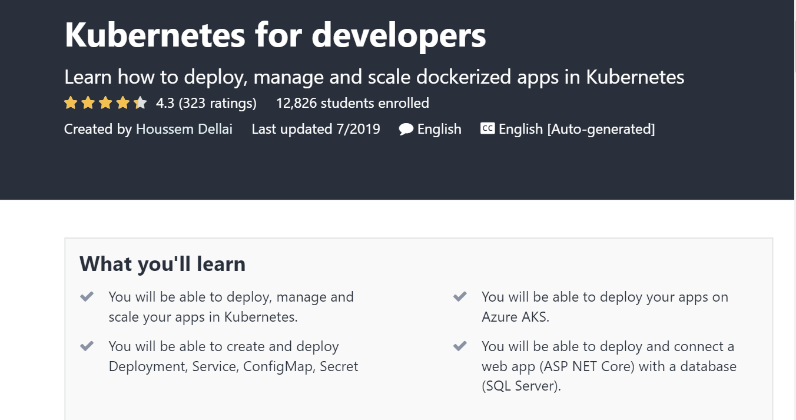Click the "English [Auto-generated]" captions label

click(576, 129)
